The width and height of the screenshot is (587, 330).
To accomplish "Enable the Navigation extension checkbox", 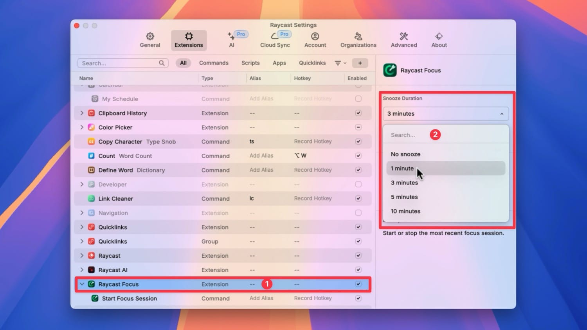I will (x=358, y=213).
